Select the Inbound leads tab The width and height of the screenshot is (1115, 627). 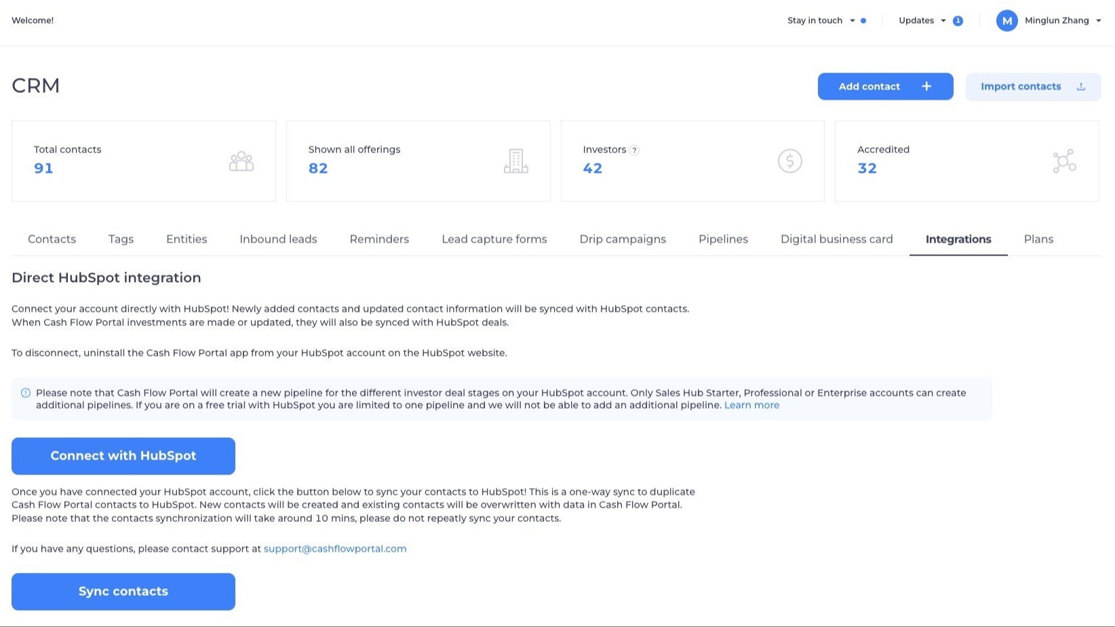click(x=278, y=239)
